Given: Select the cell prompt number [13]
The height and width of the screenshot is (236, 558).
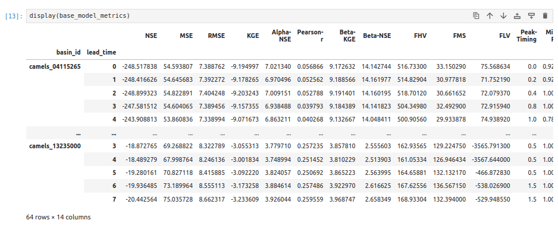Looking at the screenshot, I should [14, 17].
